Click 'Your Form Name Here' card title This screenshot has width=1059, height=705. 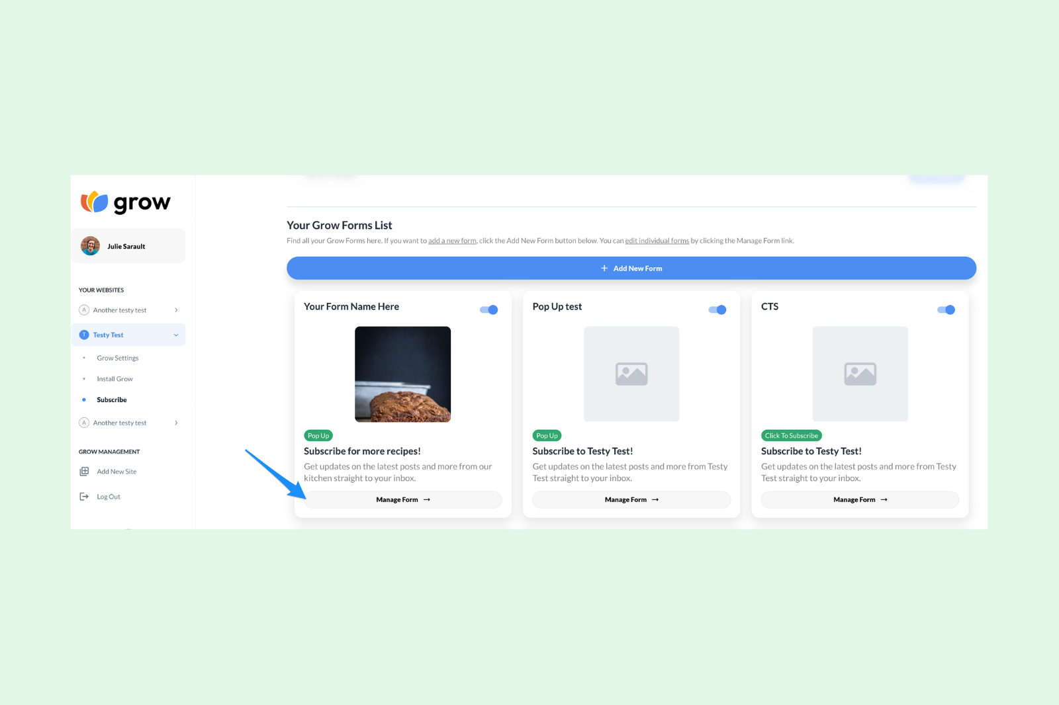tap(351, 307)
